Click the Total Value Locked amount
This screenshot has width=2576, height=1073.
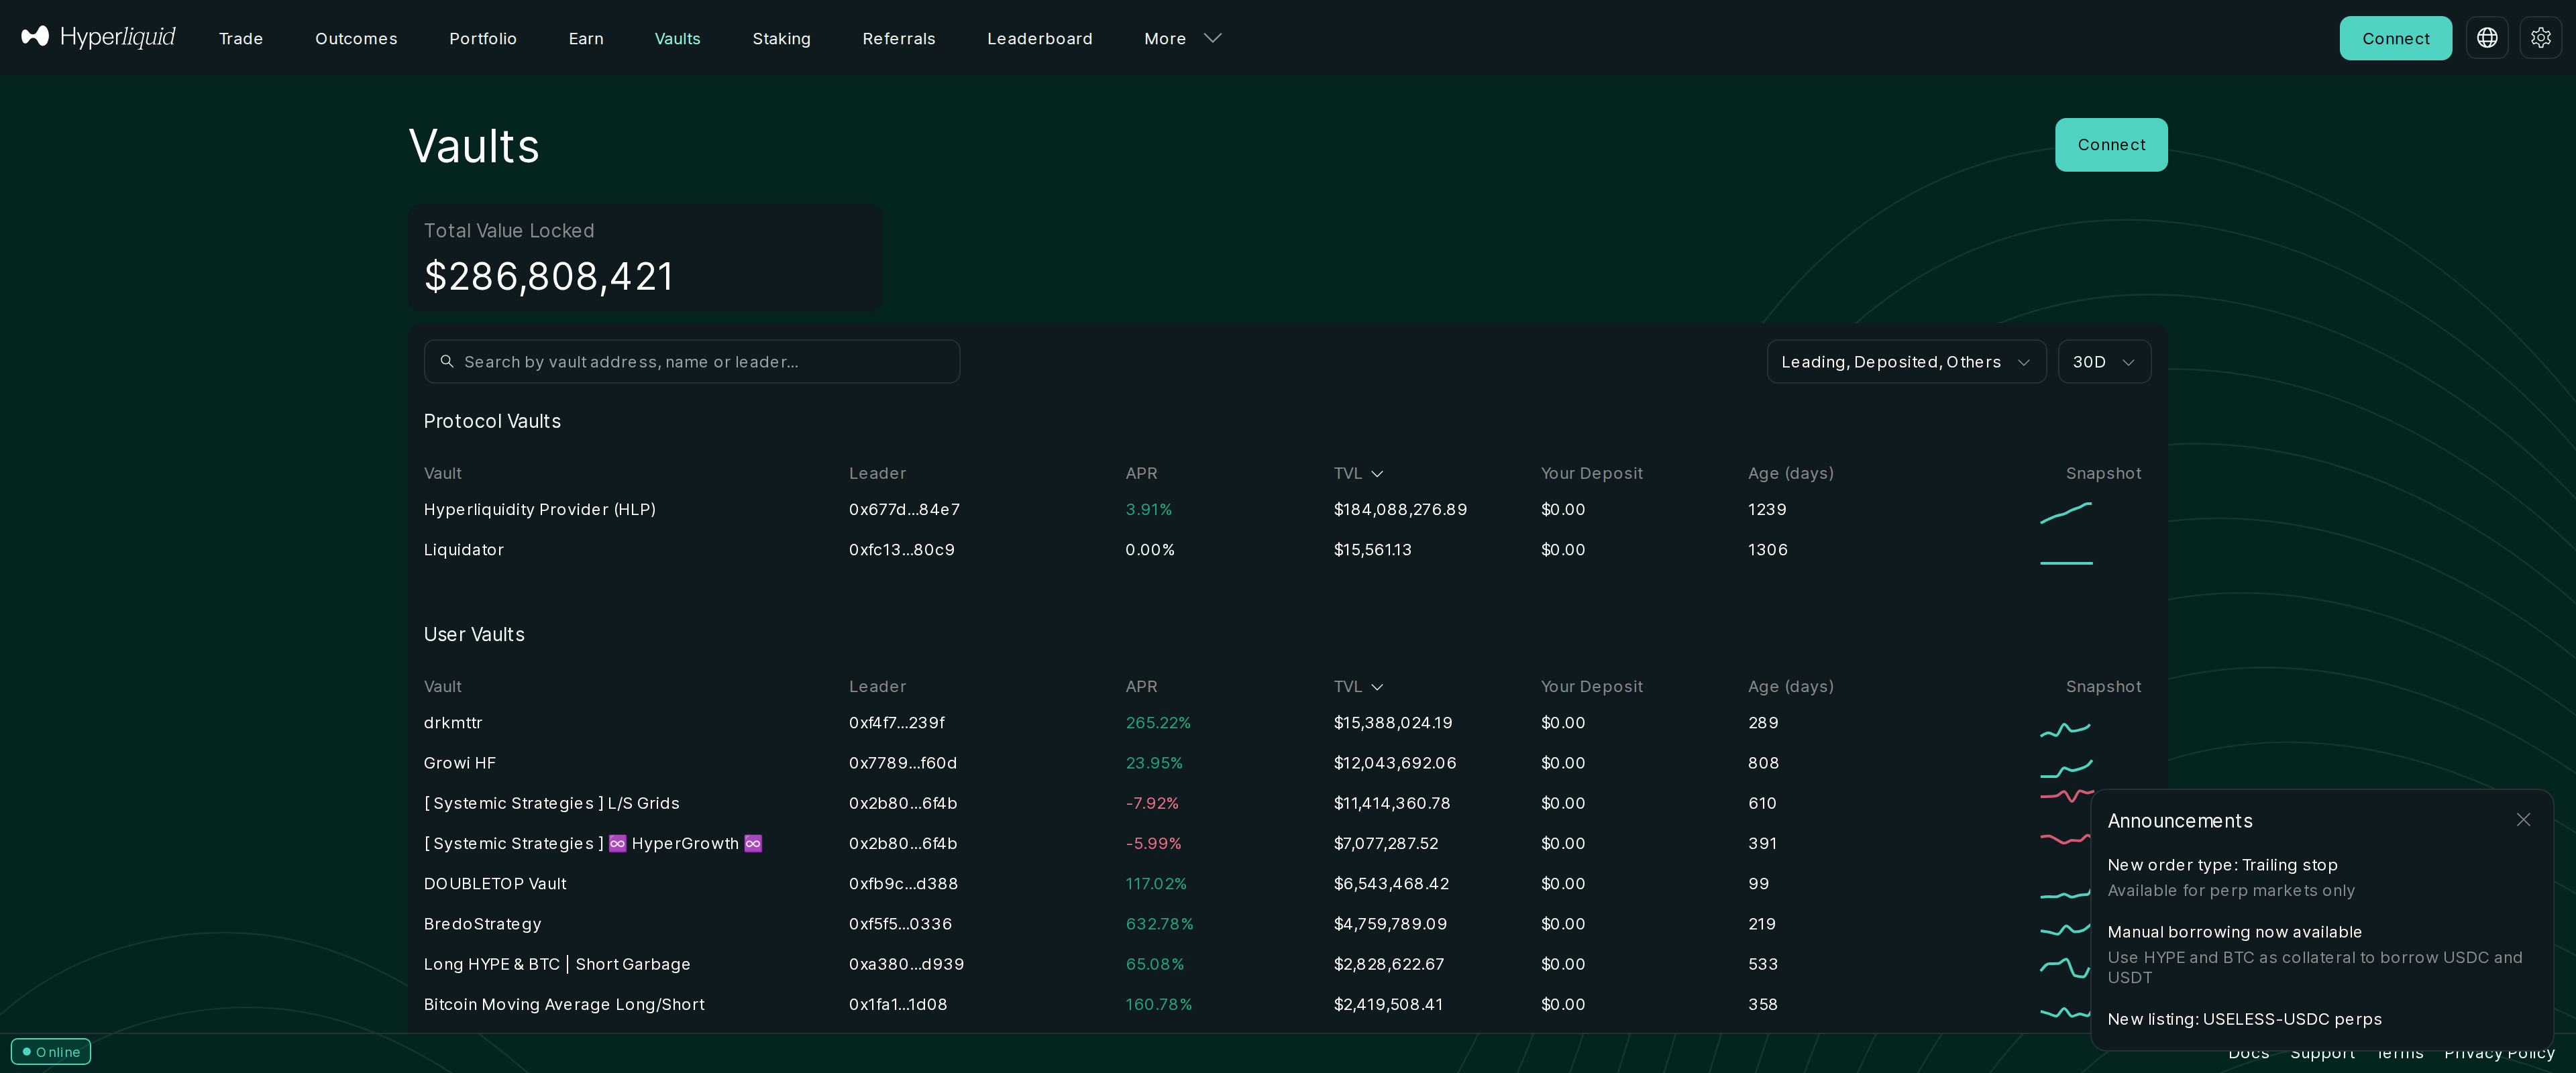[549, 276]
